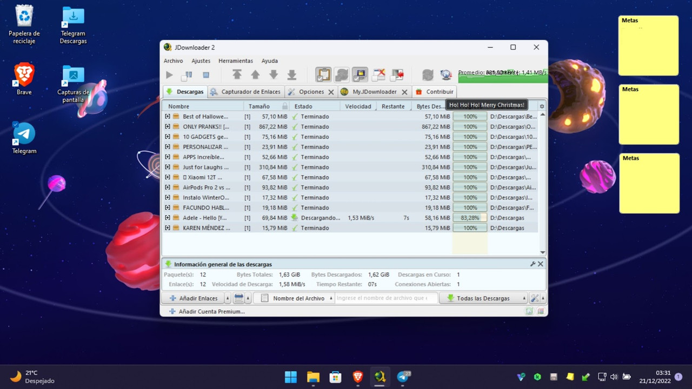Move selection down one position
The width and height of the screenshot is (692, 389).
coord(274,75)
